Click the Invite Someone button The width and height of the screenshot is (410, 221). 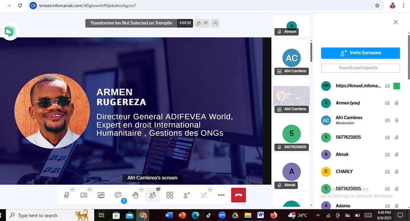tap(360, 53)
